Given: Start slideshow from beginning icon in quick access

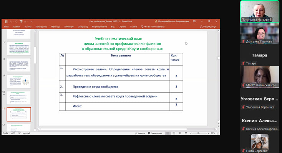Looking at the screenshot, I should point(21,21).
